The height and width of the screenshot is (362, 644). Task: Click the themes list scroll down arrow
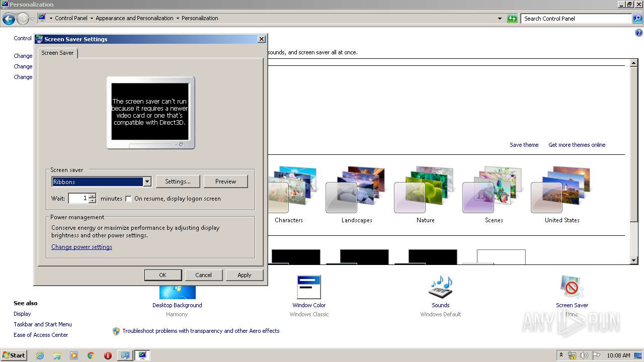[x=634, y=260]
